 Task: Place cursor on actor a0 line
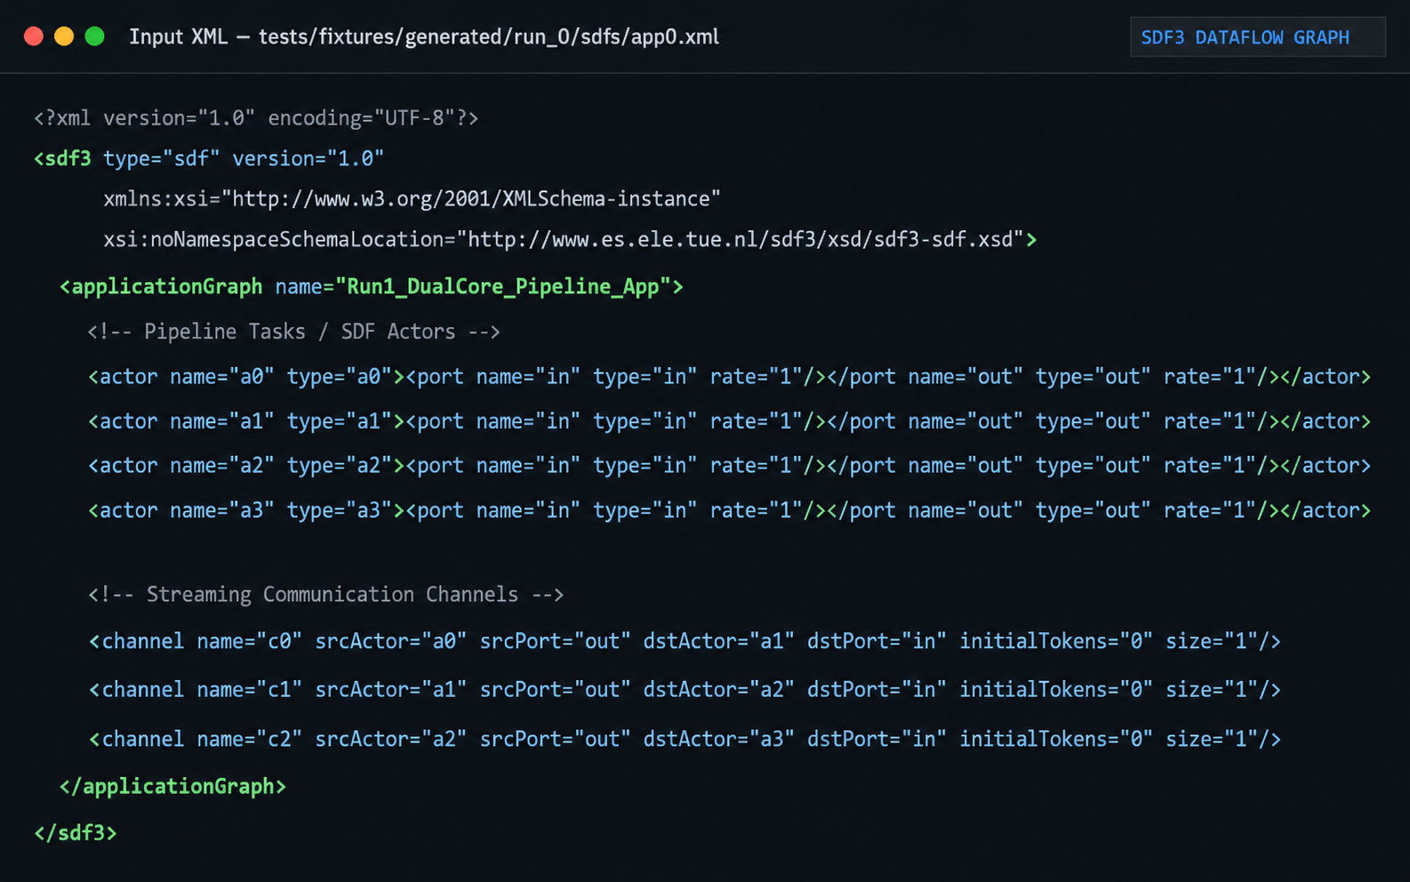[729, 377]
